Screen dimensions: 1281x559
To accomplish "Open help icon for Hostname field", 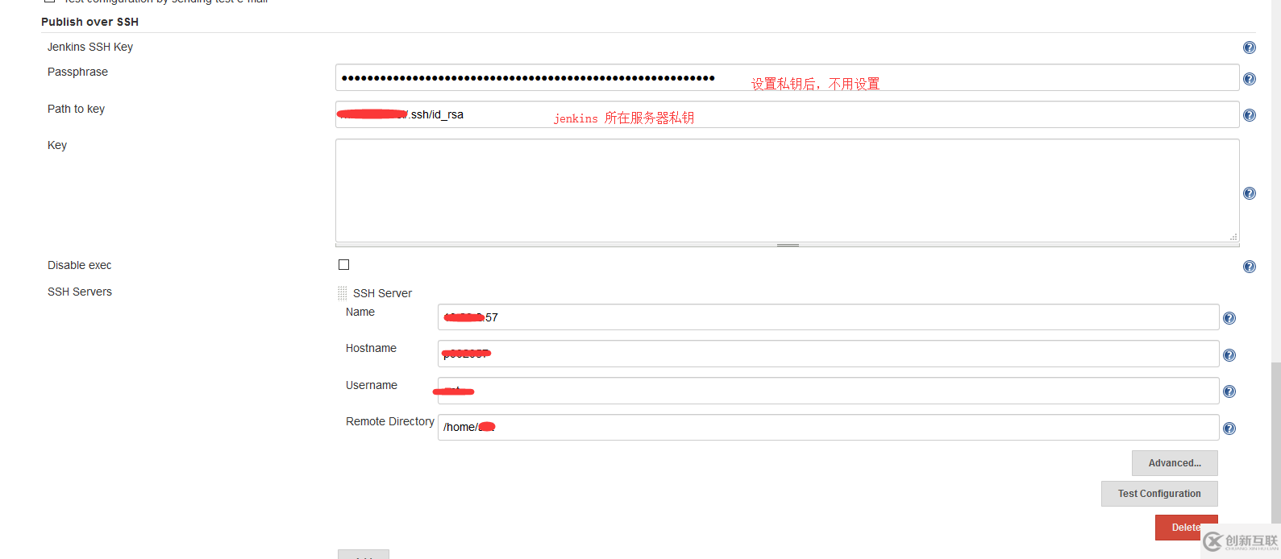I will click(1229, 355).
